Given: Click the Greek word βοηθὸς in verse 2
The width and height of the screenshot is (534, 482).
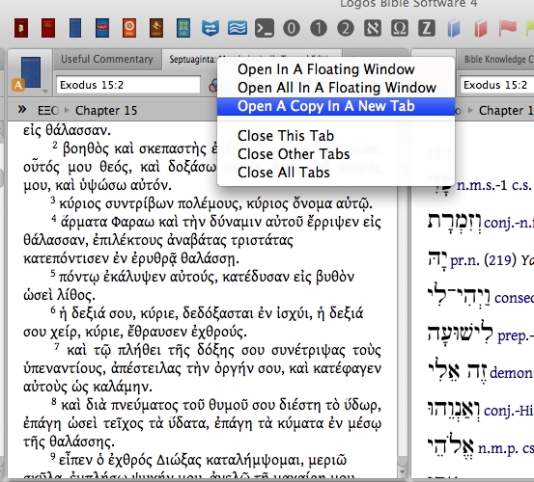Looking at the screenshot, I should pos(86,148).
